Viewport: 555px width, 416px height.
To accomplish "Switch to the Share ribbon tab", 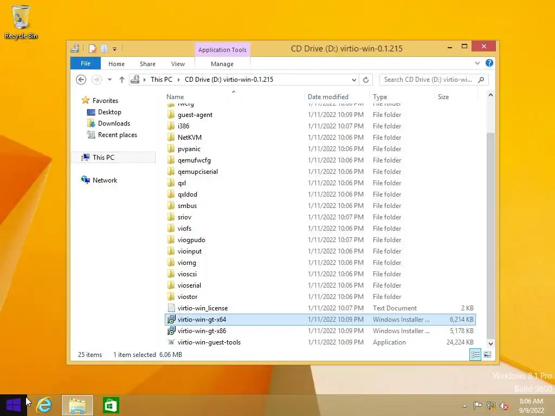I will [147, 64].
